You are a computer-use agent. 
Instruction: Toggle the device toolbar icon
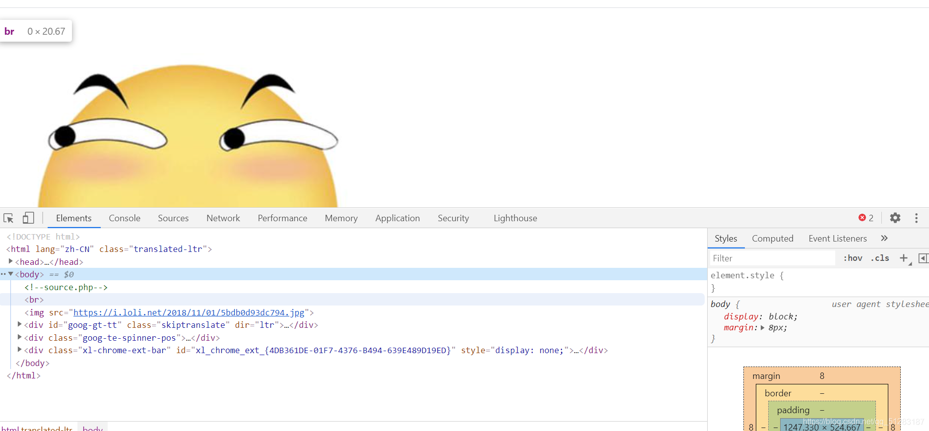[28, 218]
